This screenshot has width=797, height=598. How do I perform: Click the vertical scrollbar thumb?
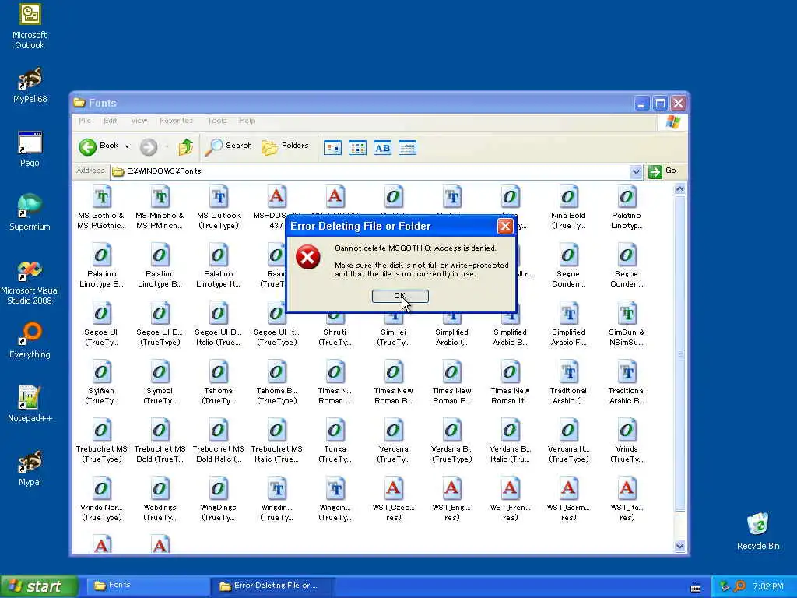click(x=680, y=354)
